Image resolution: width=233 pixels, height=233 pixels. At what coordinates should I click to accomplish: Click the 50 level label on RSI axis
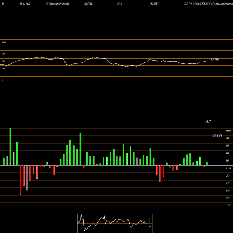pos(3,61)
